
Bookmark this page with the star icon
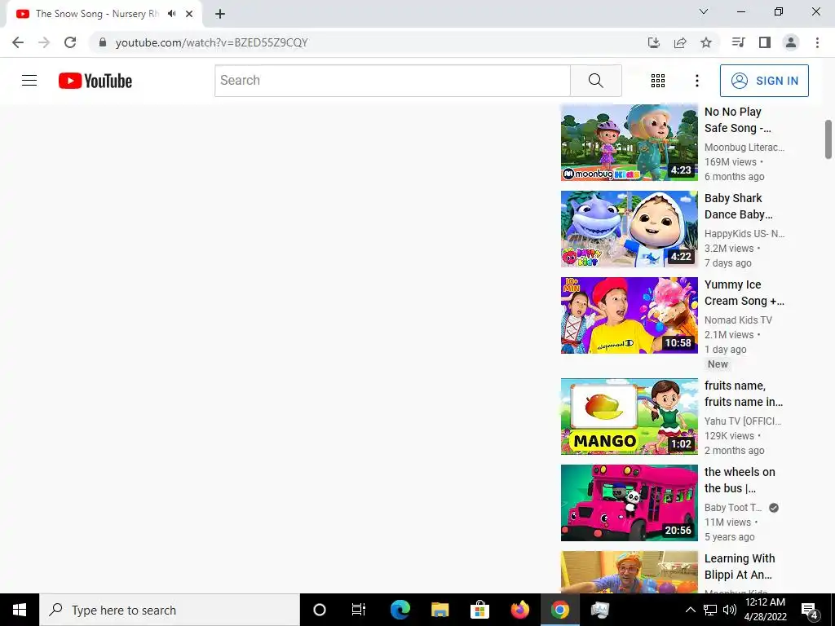[x=706, y=42]
